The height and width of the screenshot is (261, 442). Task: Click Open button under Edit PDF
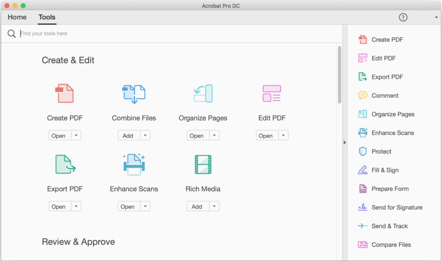(267, 136)
